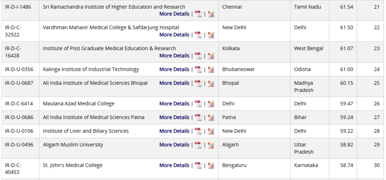The image size is (386, 180).
Task: Open PDF icon for AIIMS Patna
Action: pos(198,117)
